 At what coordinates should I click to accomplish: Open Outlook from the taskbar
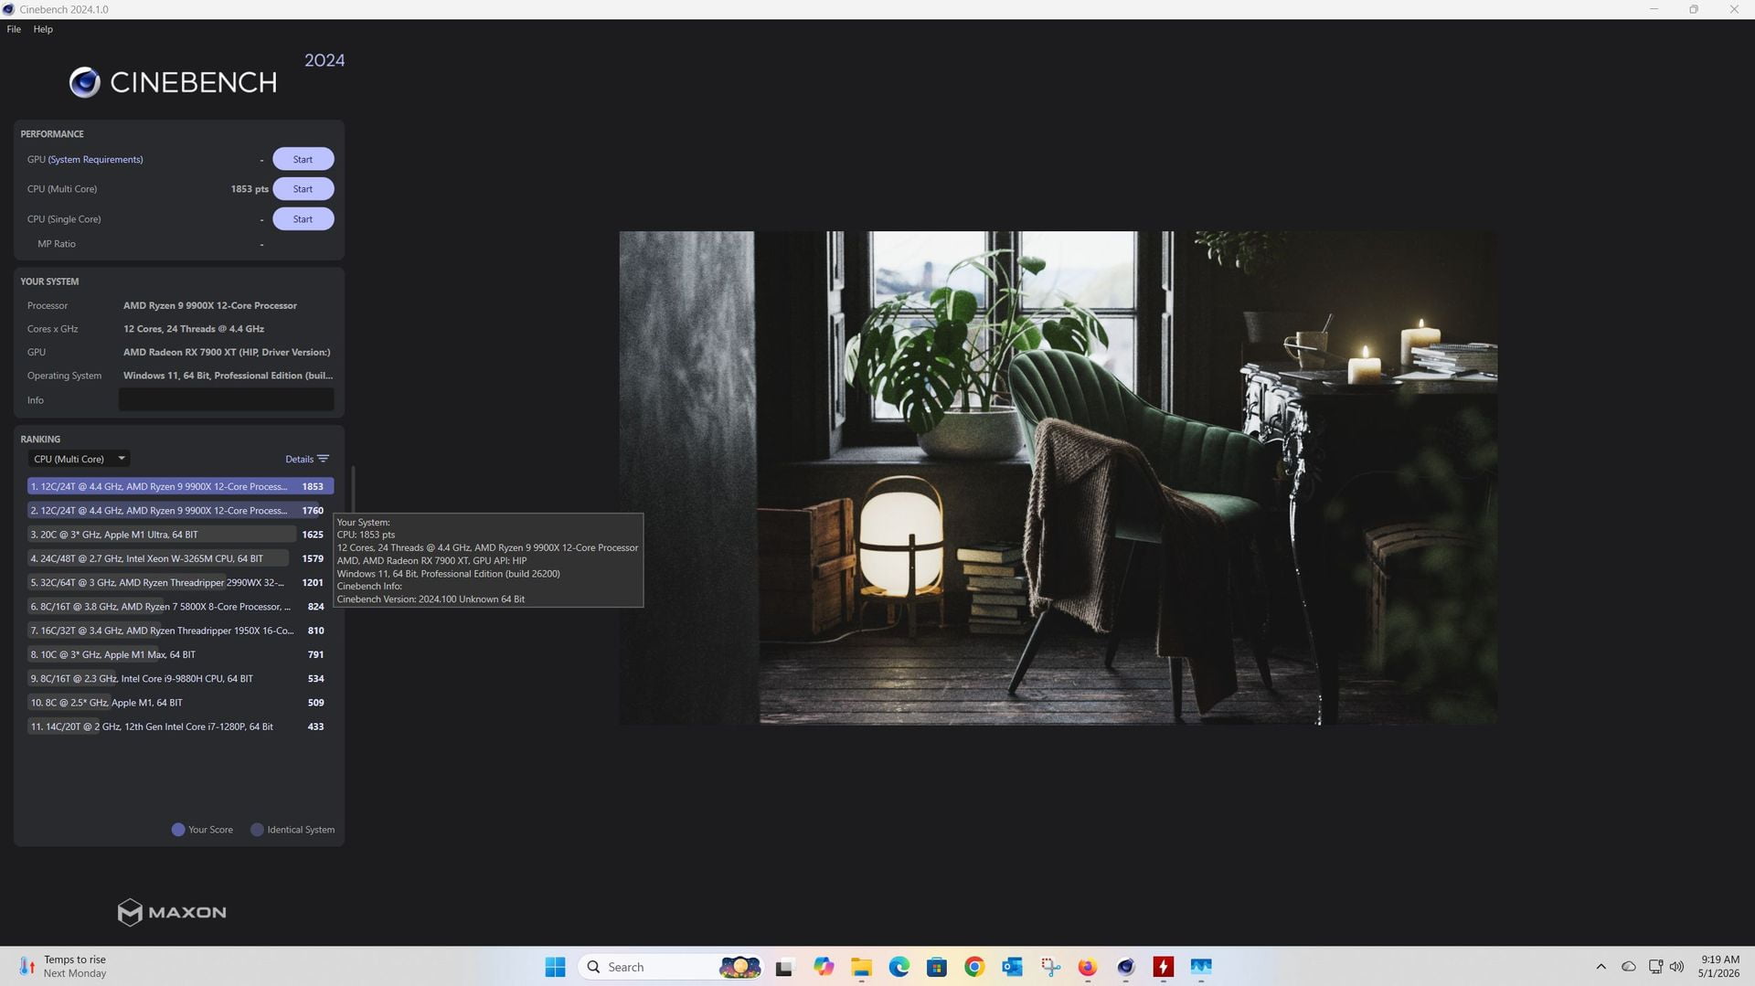1012,967
